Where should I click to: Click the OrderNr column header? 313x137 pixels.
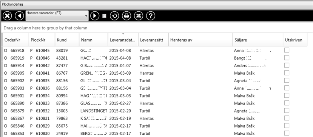[x=15, y=40]
